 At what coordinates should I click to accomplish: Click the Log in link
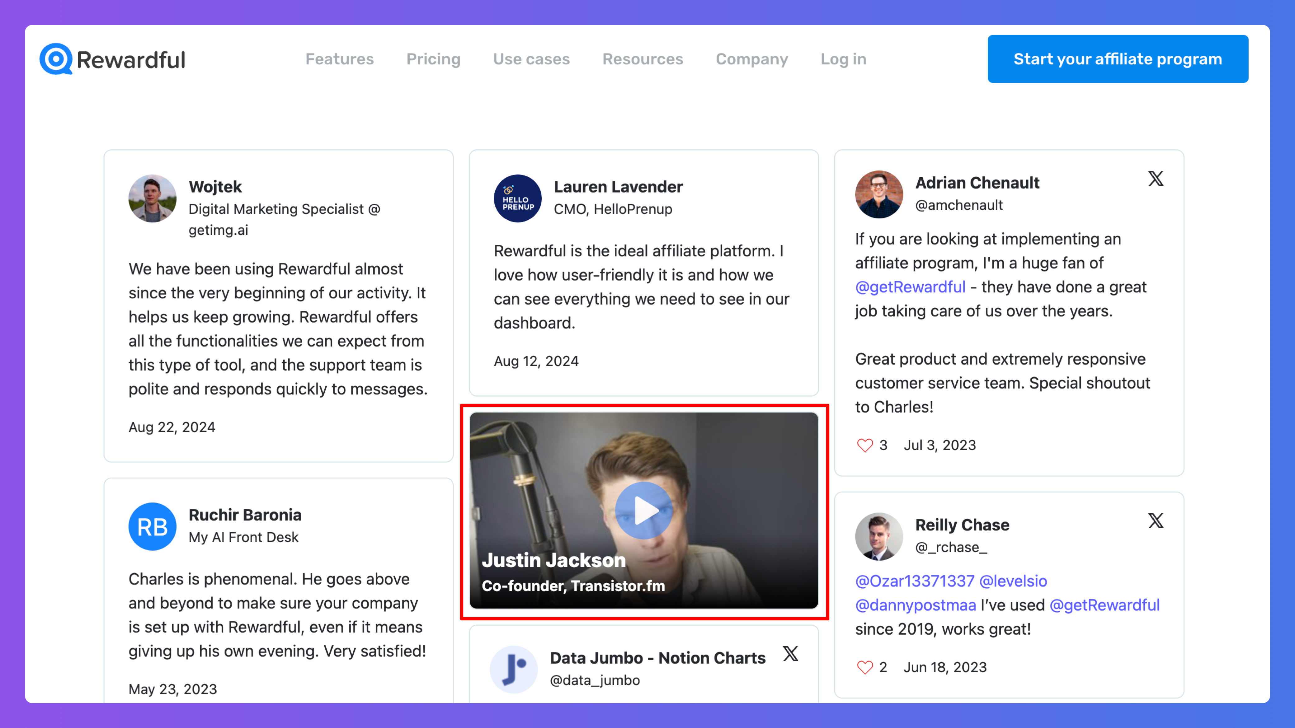[x=843, y=59]
